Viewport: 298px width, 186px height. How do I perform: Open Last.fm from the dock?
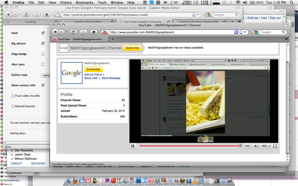151,180
